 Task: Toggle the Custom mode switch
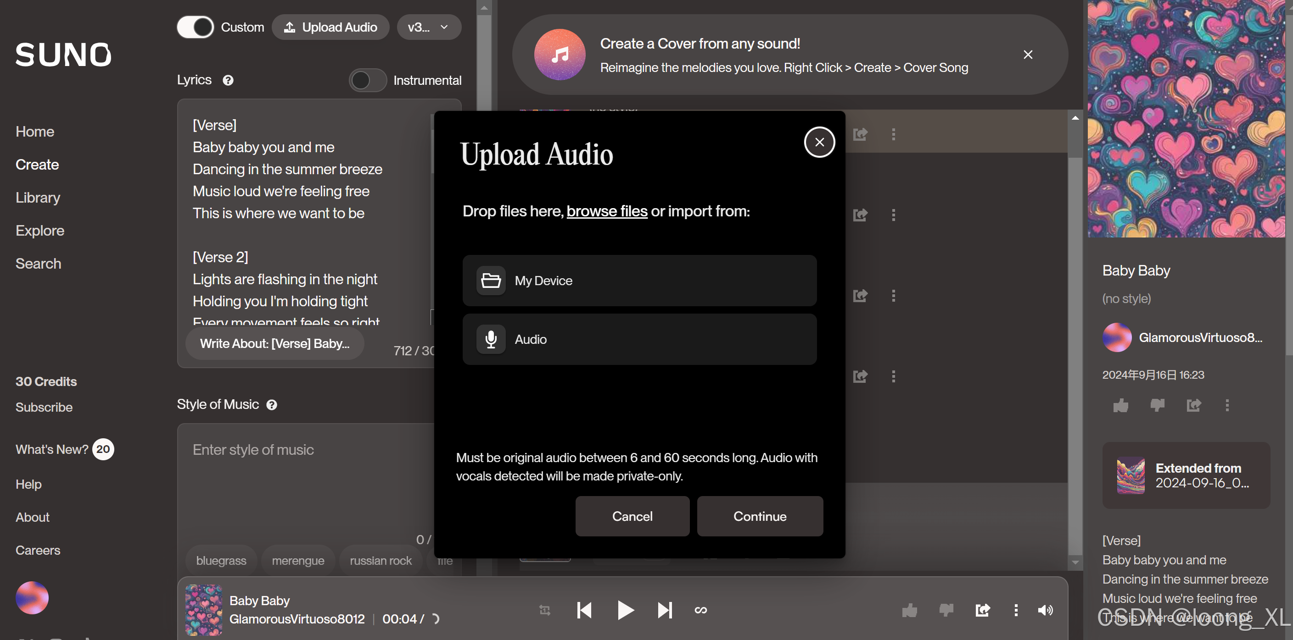coord(195,27)
